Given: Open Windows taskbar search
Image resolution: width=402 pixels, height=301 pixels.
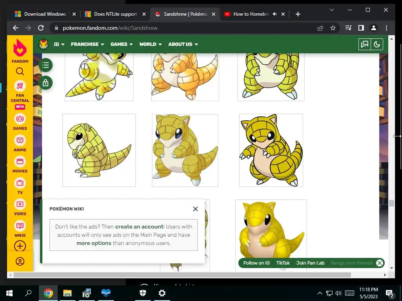Looking at the screenshot, I should click(x=28, y=293).
